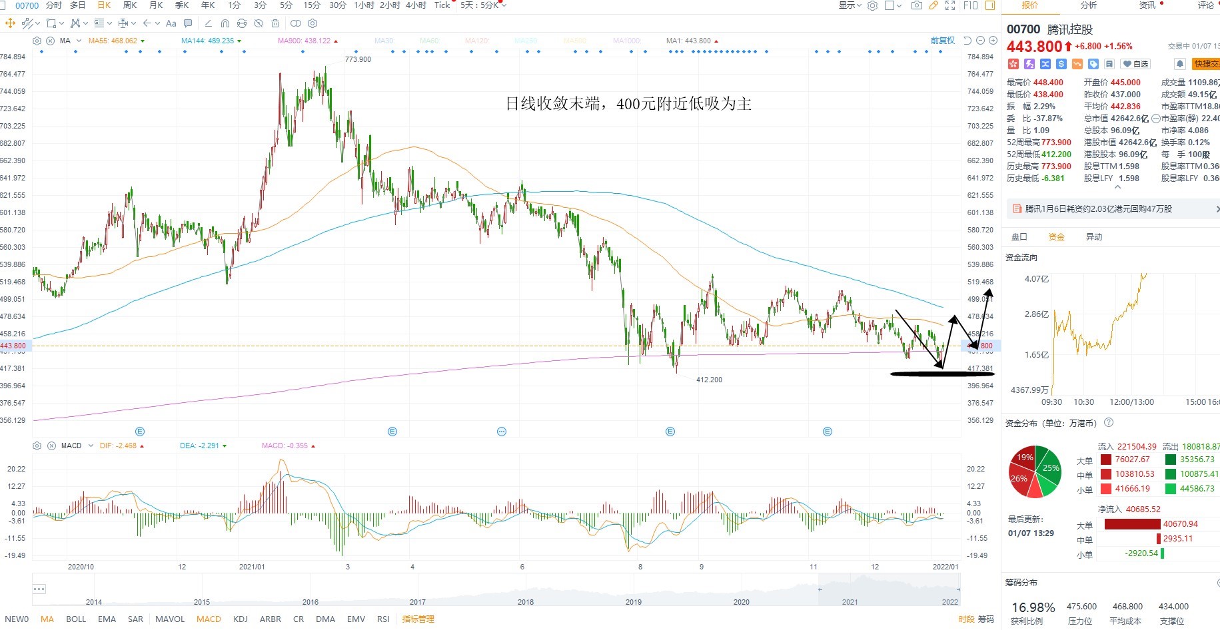Open 指标管理 indicator management
The height and width of the screenshot is (630, 1220).
(x=418, y=619)
